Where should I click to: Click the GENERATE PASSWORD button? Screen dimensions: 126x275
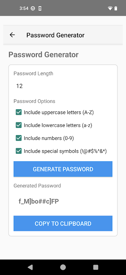pyautogui.click(x=63, y=169)
